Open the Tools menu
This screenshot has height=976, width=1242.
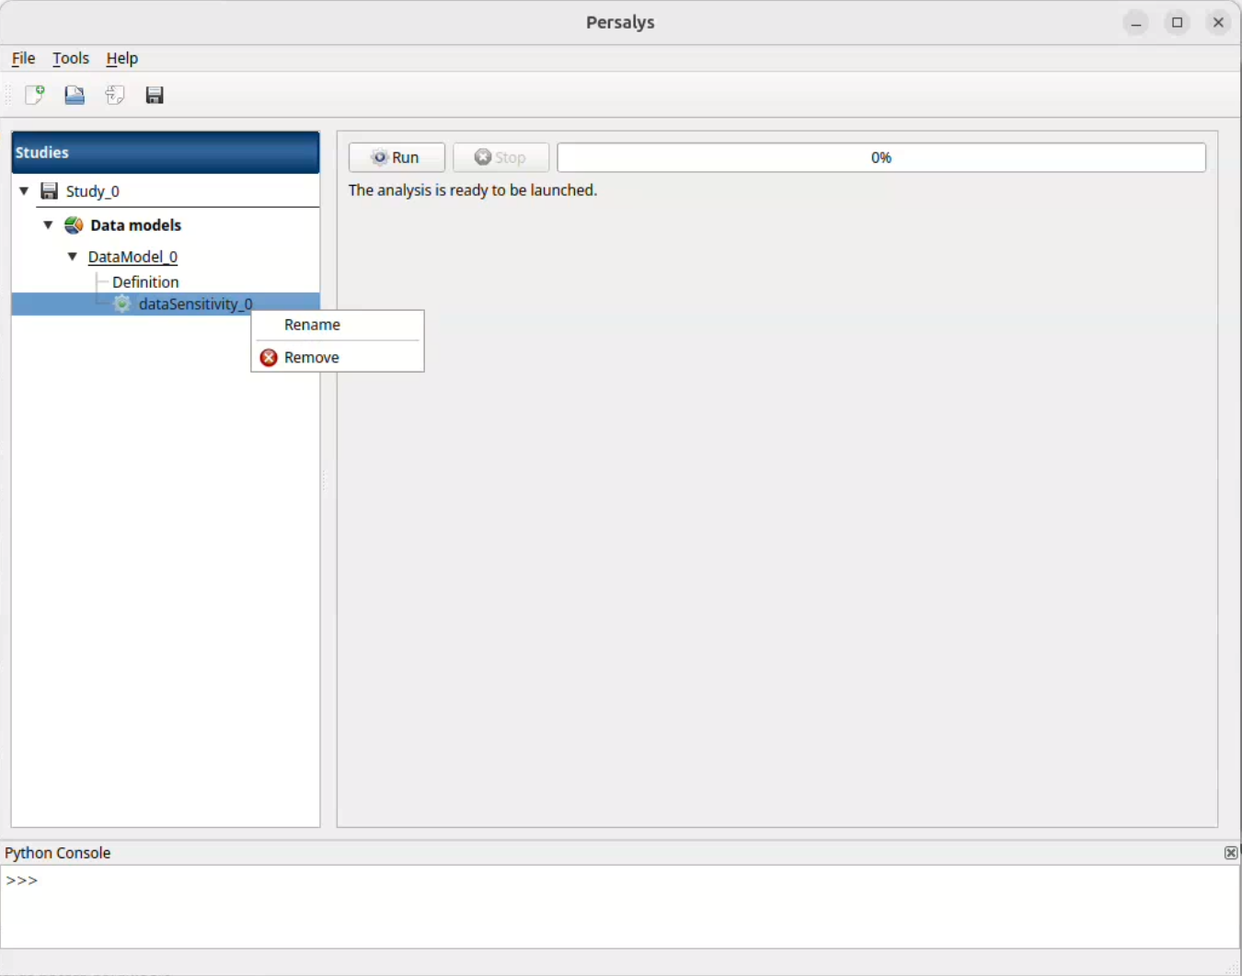click(x=71, y=58)
